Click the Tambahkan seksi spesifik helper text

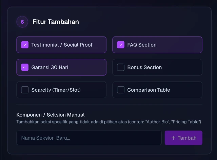click(x=108, y=122)
